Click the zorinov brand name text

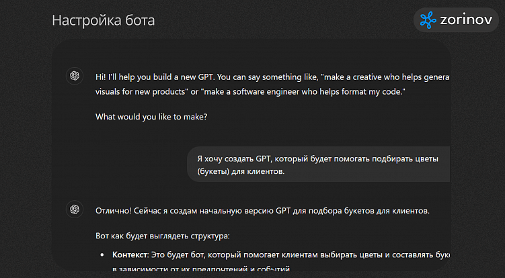tap(465, 21)
